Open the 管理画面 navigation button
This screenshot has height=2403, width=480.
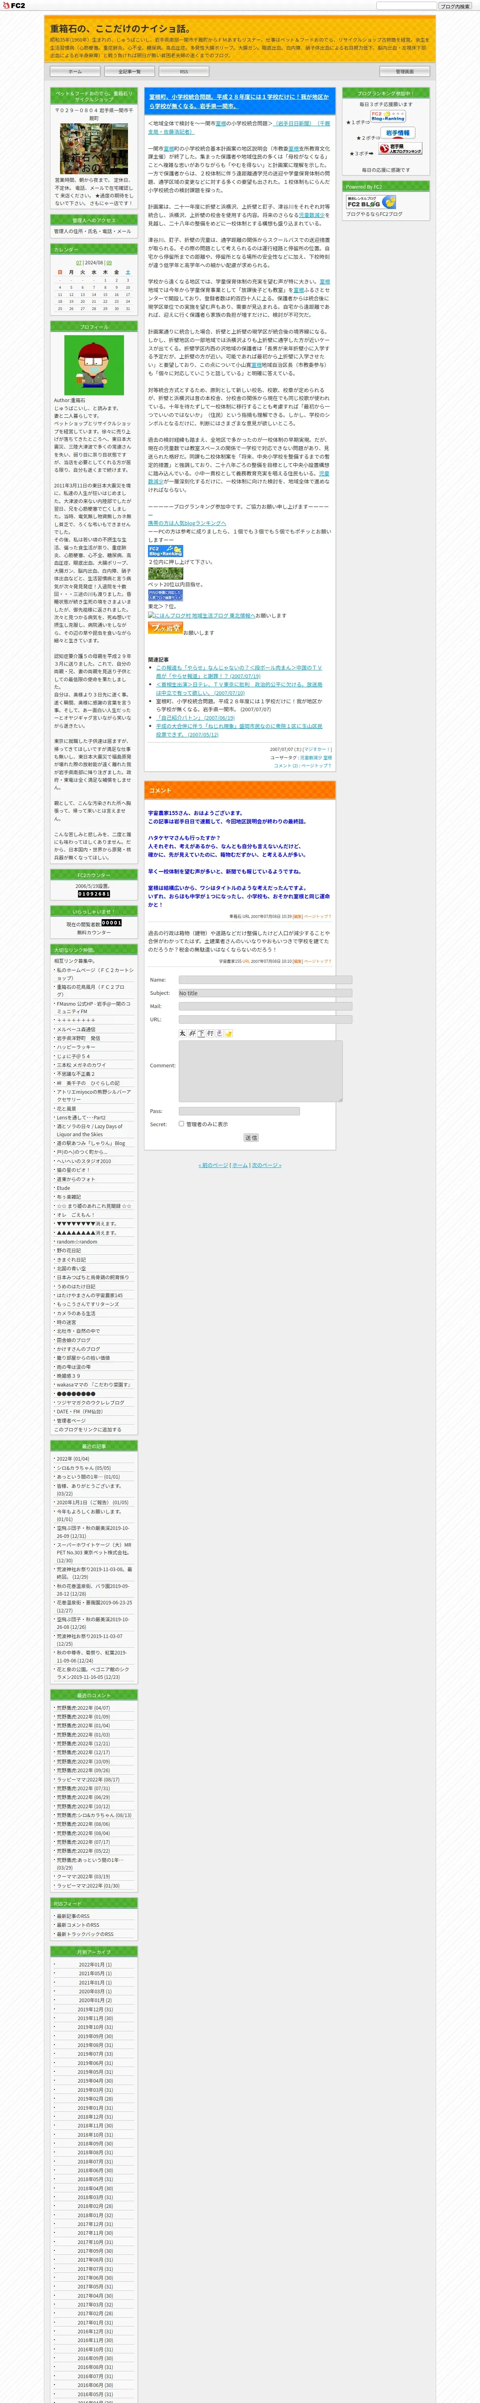[x=404, y=72]
